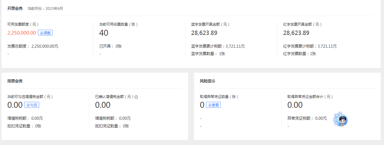Click the 去查看 button for abnormal vouchers
This screenshot has height=145, width=384.
point(213,105)
